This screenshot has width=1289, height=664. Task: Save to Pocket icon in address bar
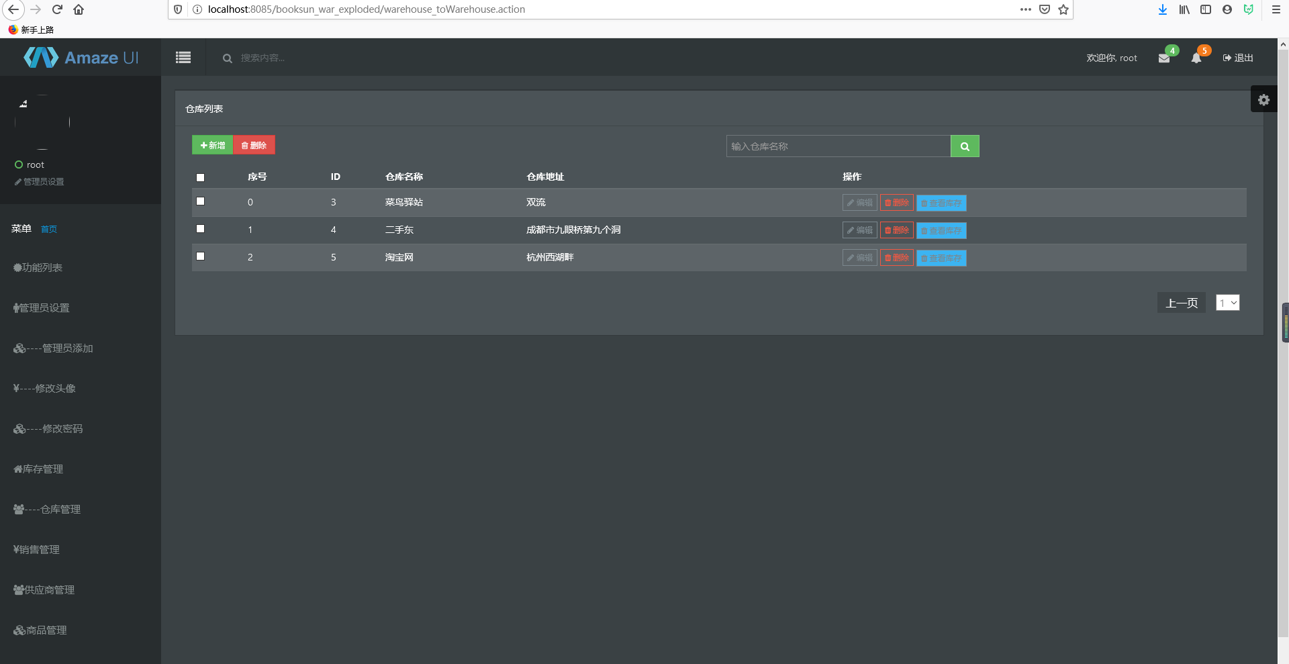[1045, 9]
